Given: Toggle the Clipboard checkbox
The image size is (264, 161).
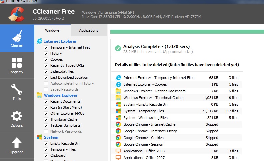Looking at the screenshot, I should point(46,155).
